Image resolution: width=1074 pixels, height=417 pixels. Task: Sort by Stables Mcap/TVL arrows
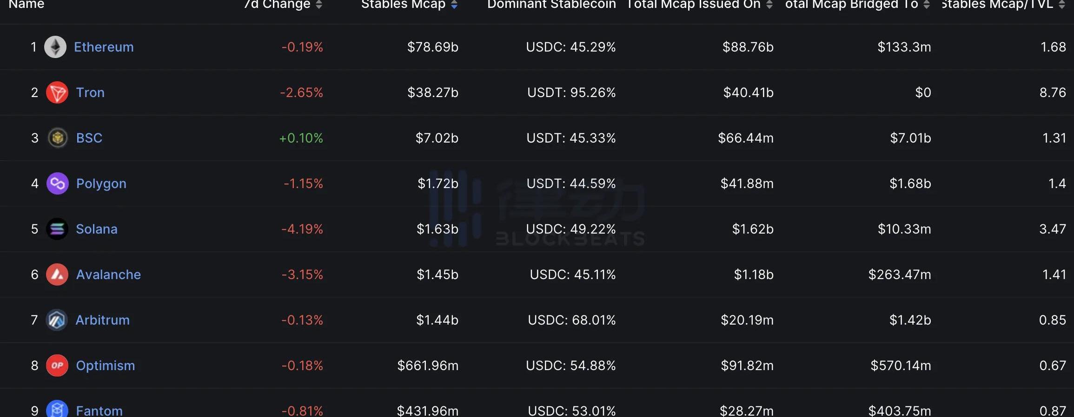click(x=1061, y=5)
